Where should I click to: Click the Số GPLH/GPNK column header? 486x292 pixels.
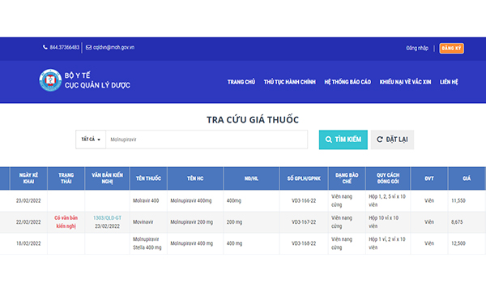304,178
